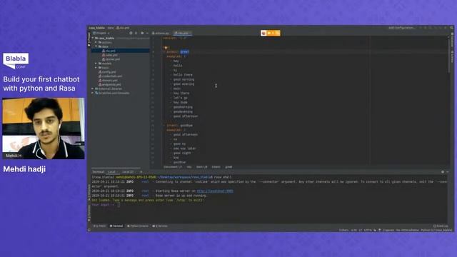Open the localhost server link in terminal
This screenshot has height=257, width=457.
coord(215,191)
